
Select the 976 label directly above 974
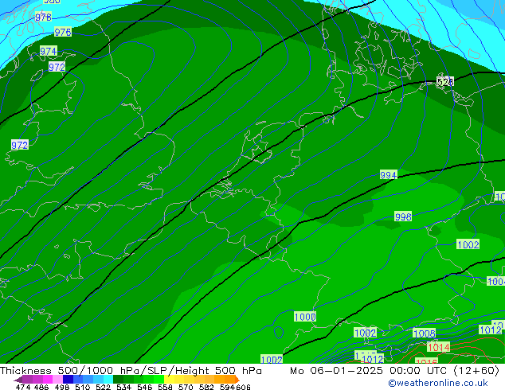[63, 32]
